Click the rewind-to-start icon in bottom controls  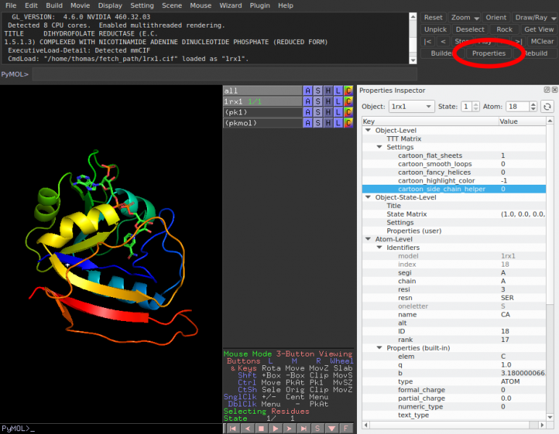[x=233, y=428]
